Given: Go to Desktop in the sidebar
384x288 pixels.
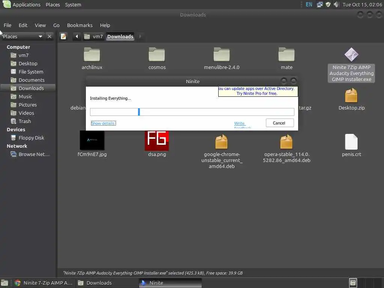Looking at the screenshot, I should coord(28,63).
